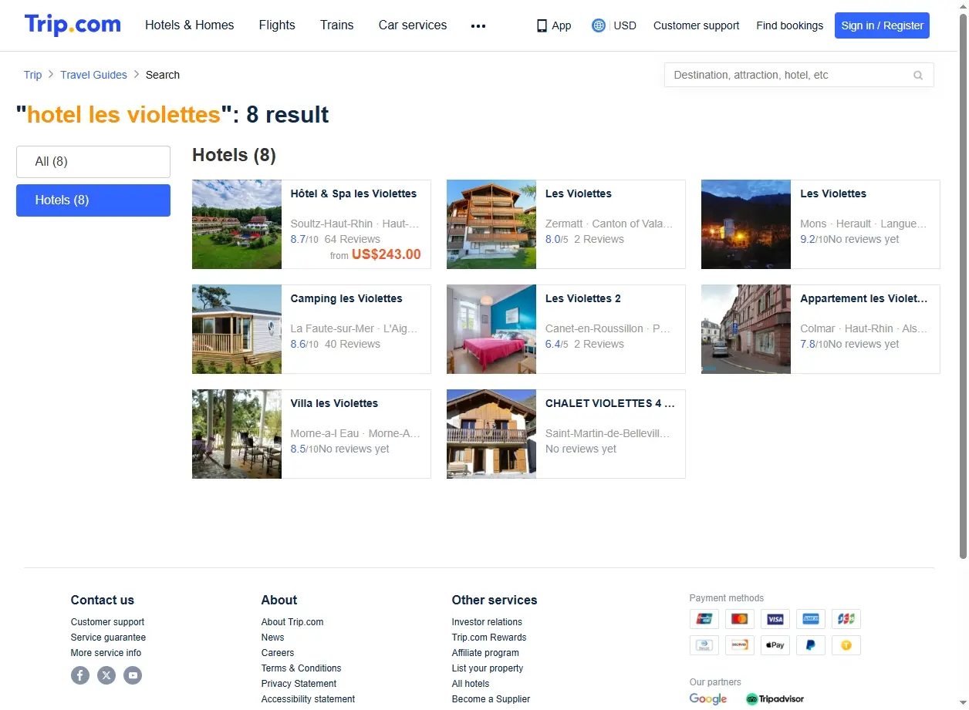Click the Mastercard payment icon

740,619
